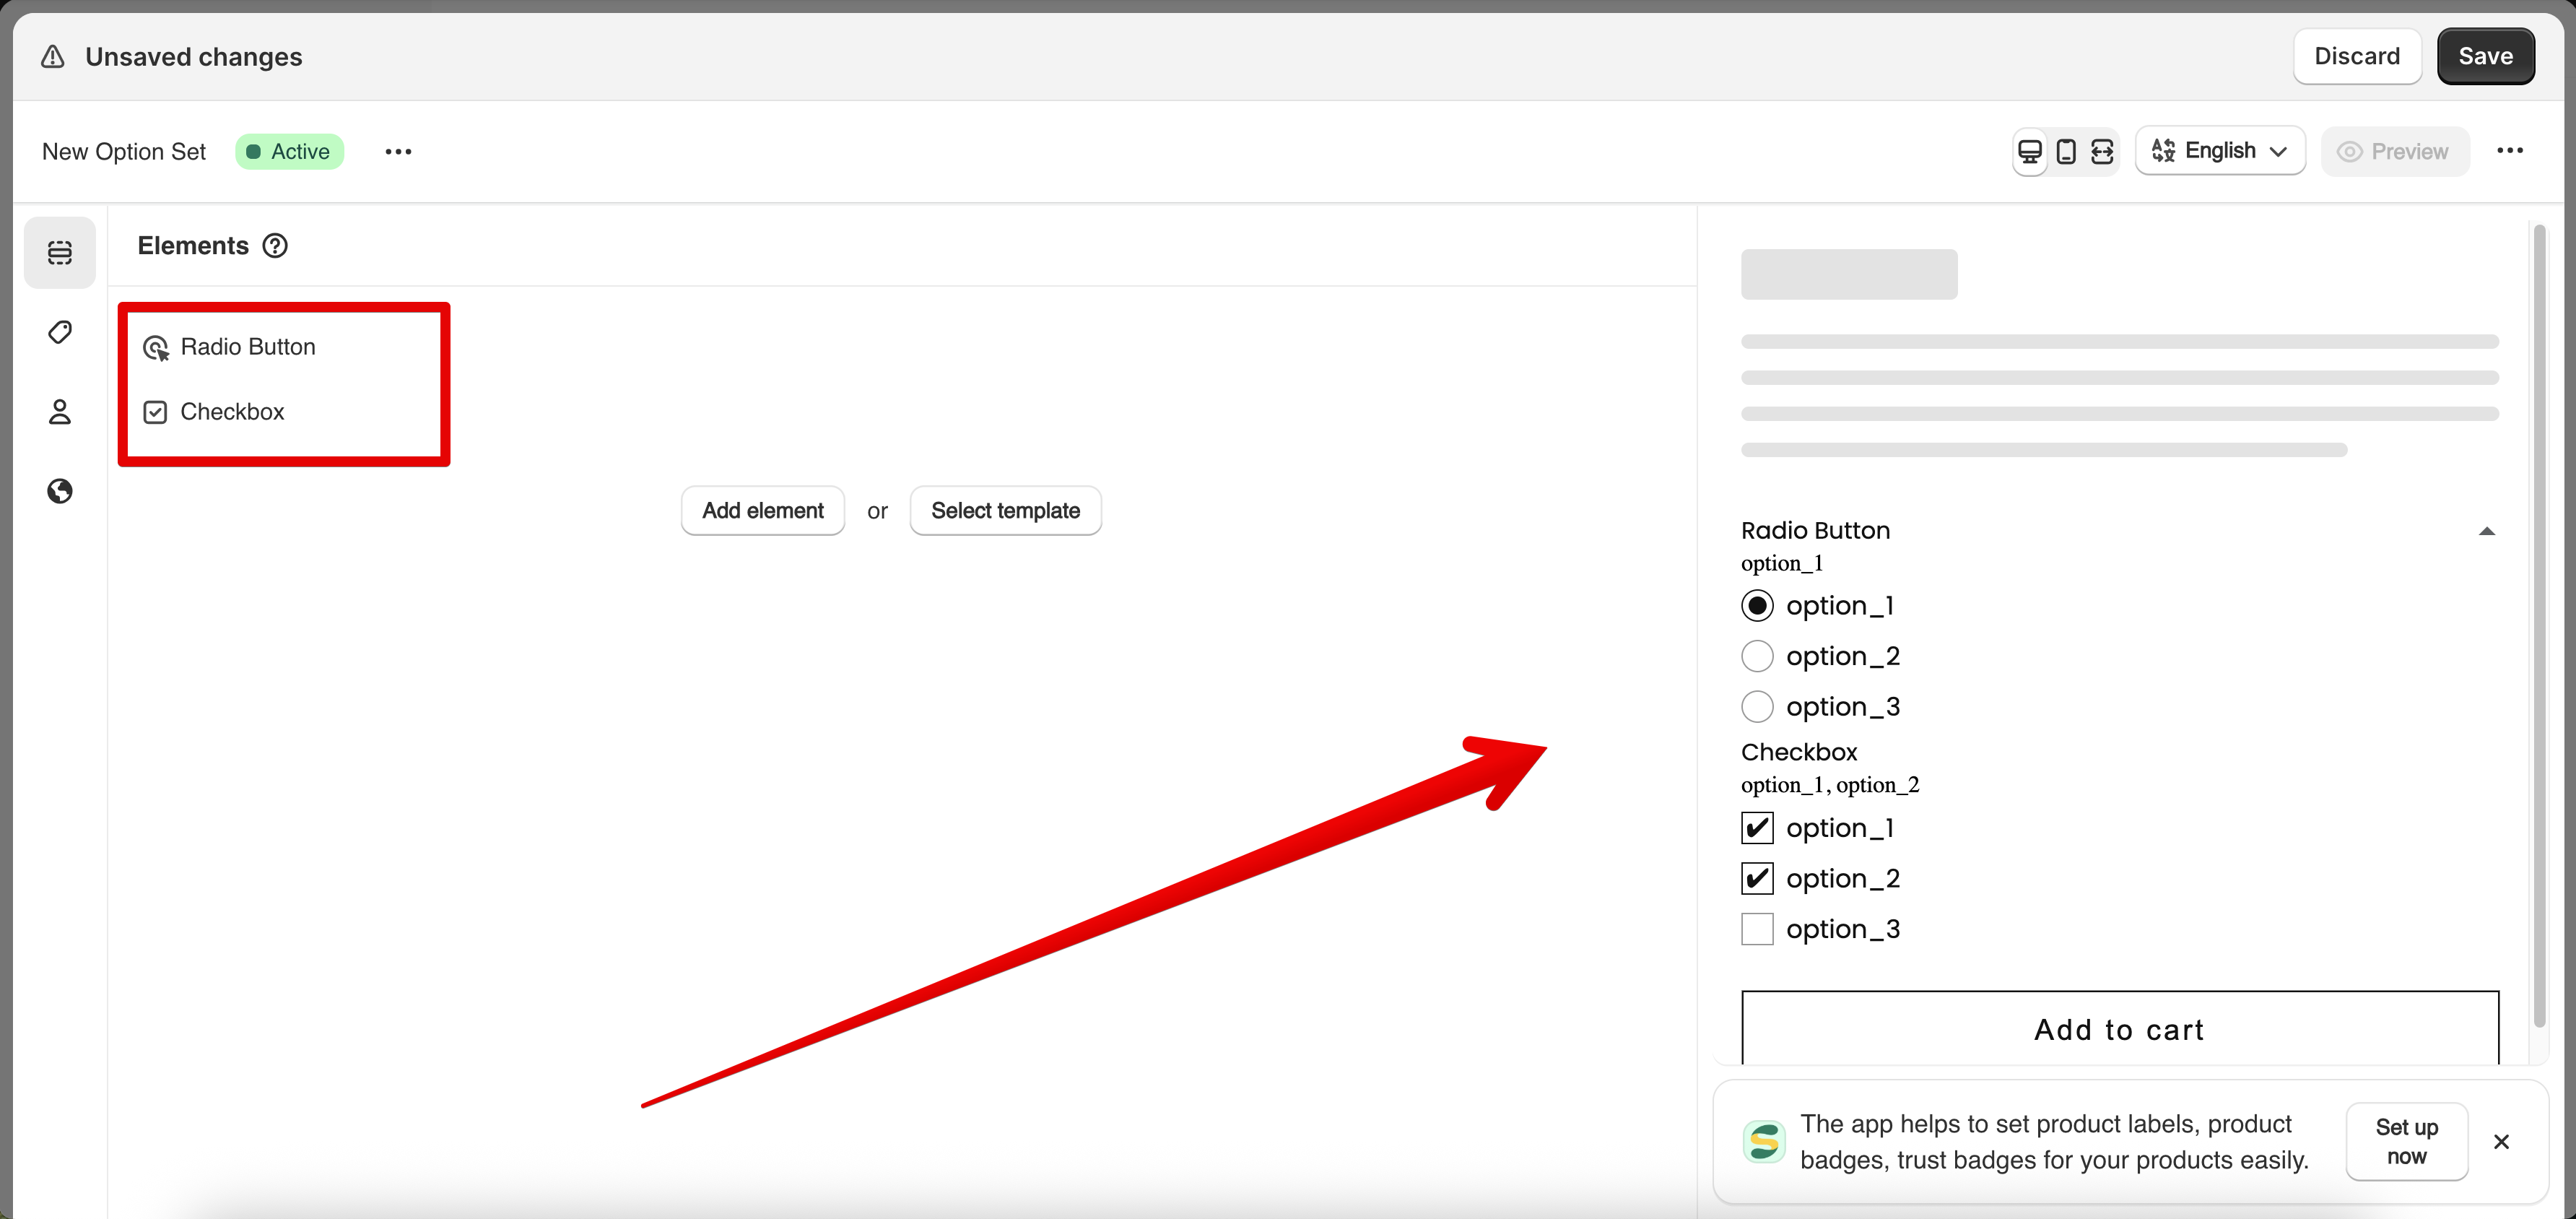Open the customer person icon in sidebar

tap(60, 411)
